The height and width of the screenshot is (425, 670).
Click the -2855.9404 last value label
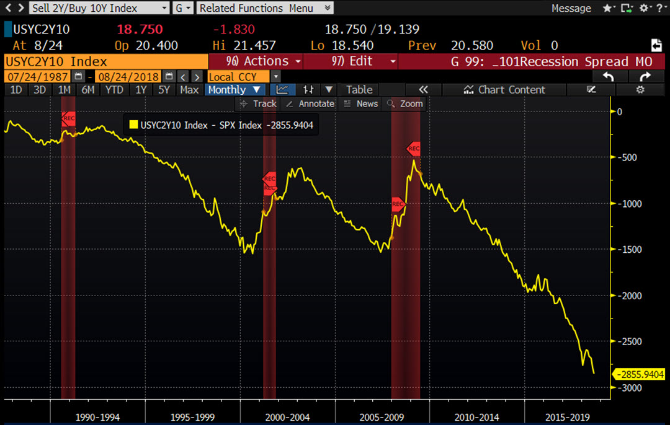(639, 375)
